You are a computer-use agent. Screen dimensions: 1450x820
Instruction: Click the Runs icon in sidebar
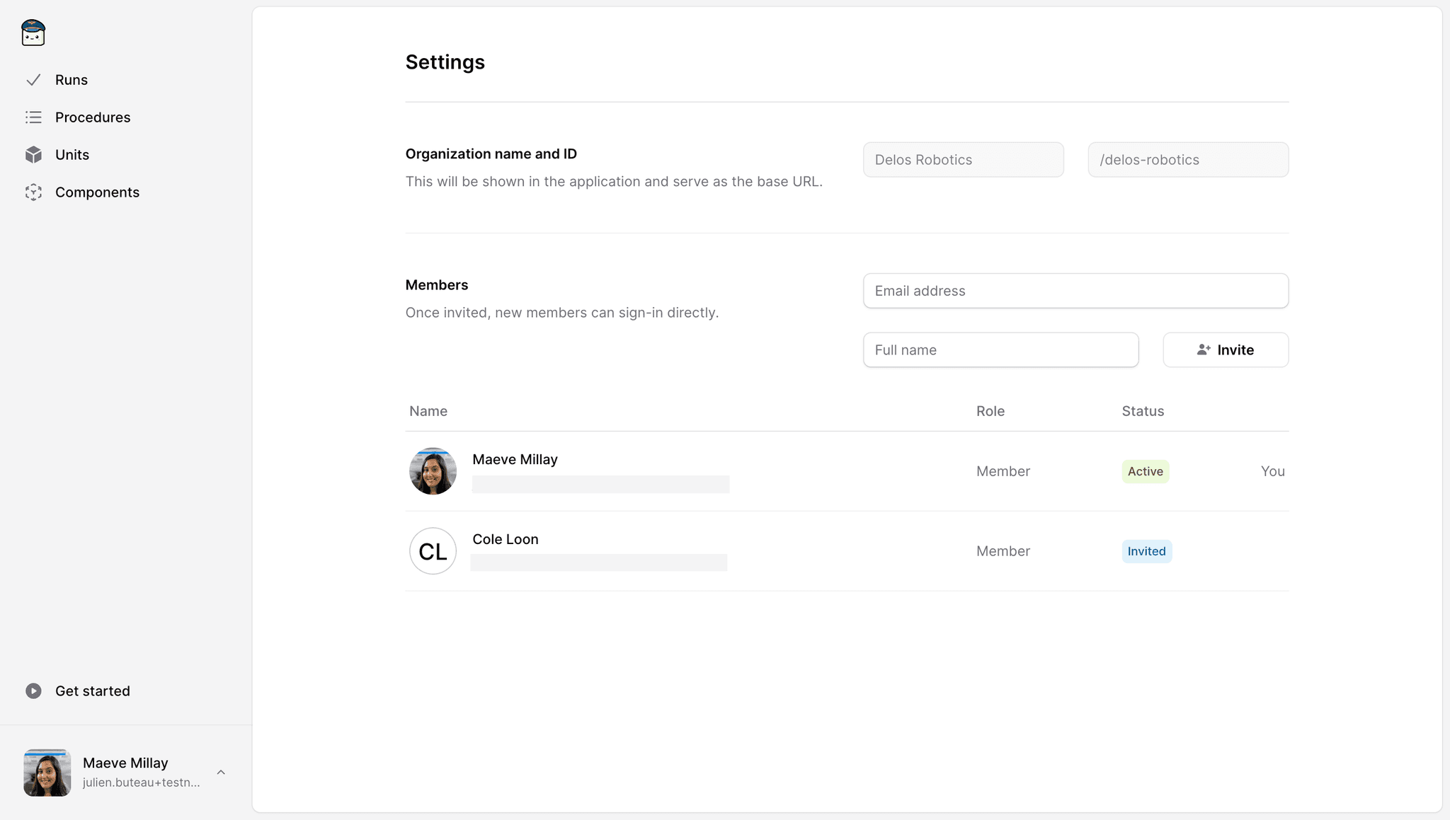click(x=33, y=80)
